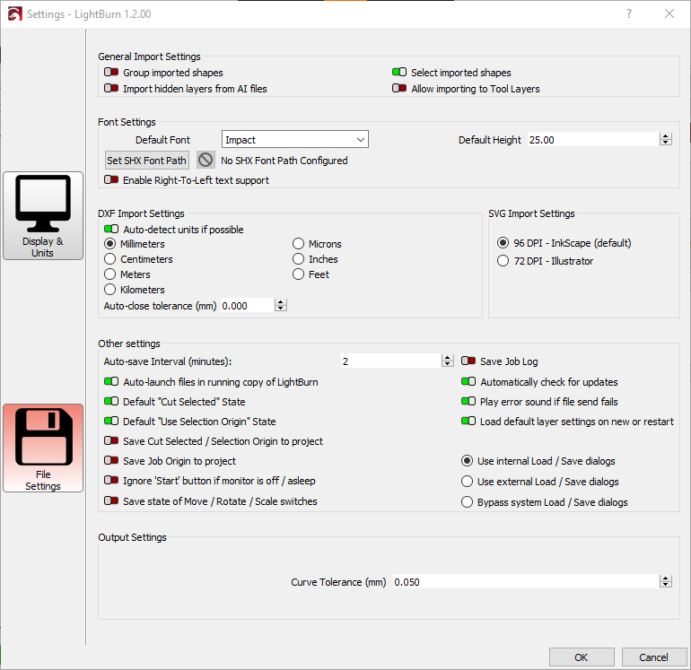Increase Curve Tolerance with up arrow
691x670 pixels.
tap(666, 579)
